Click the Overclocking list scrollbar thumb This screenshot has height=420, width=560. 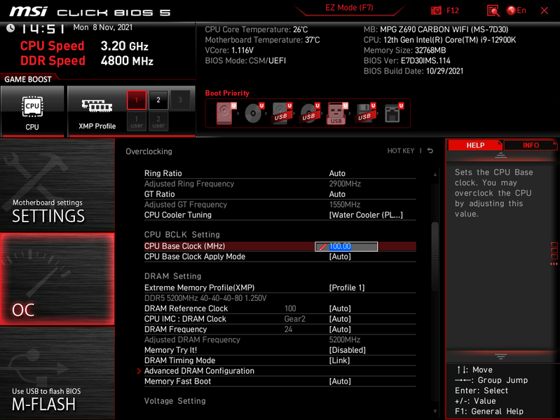(435, 257)
